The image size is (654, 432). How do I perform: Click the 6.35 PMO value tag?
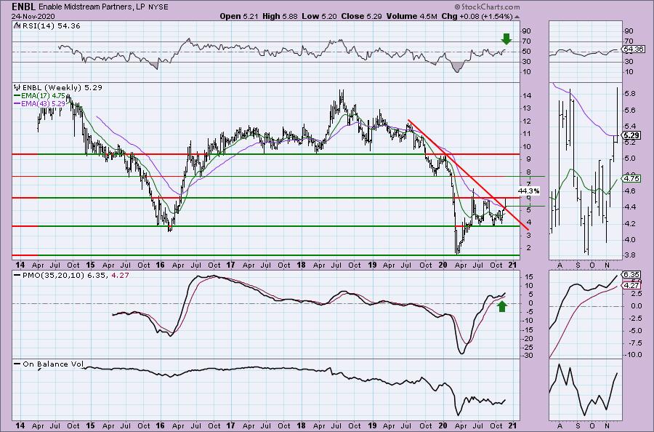[630, 275]
